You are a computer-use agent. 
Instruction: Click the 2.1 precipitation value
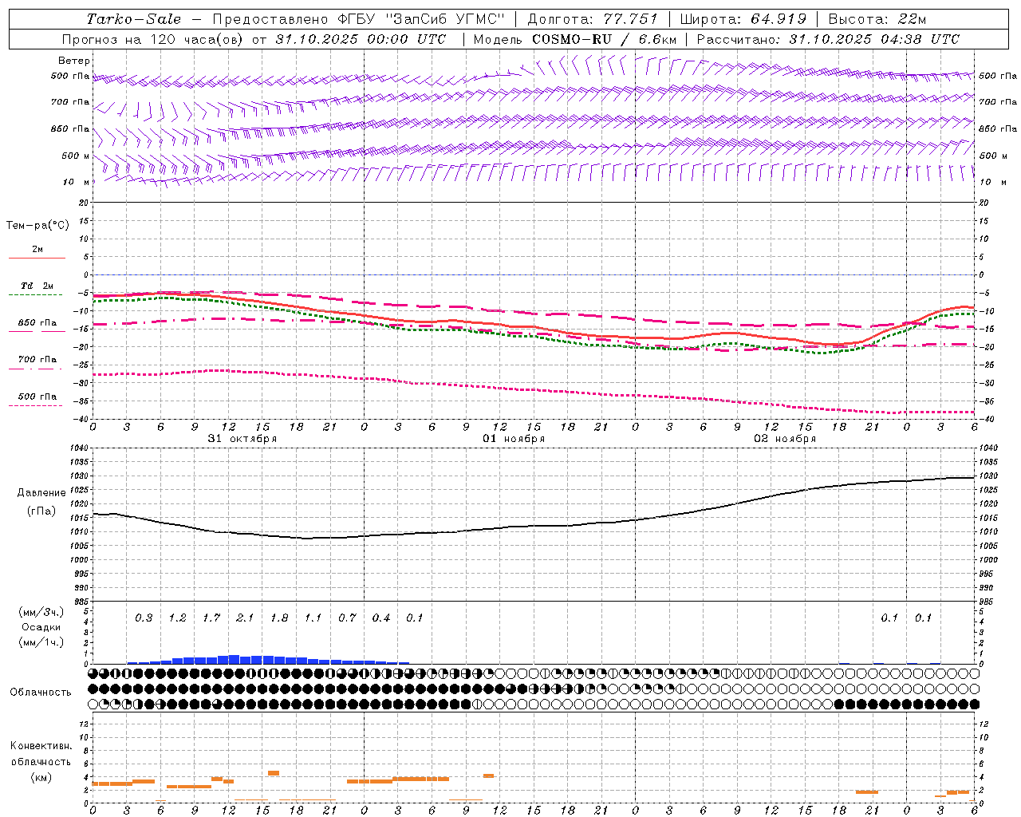(x=245, y=618)
